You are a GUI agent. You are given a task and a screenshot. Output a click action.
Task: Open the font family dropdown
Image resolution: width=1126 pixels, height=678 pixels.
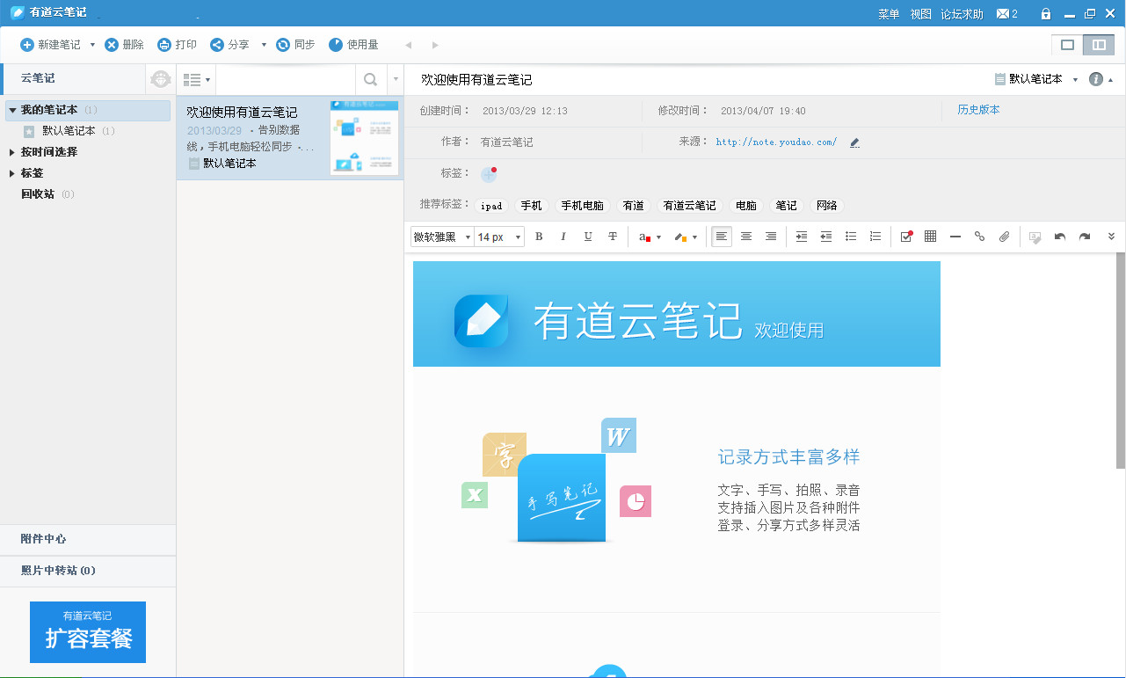pyautogui.click(x=441, y=236)
